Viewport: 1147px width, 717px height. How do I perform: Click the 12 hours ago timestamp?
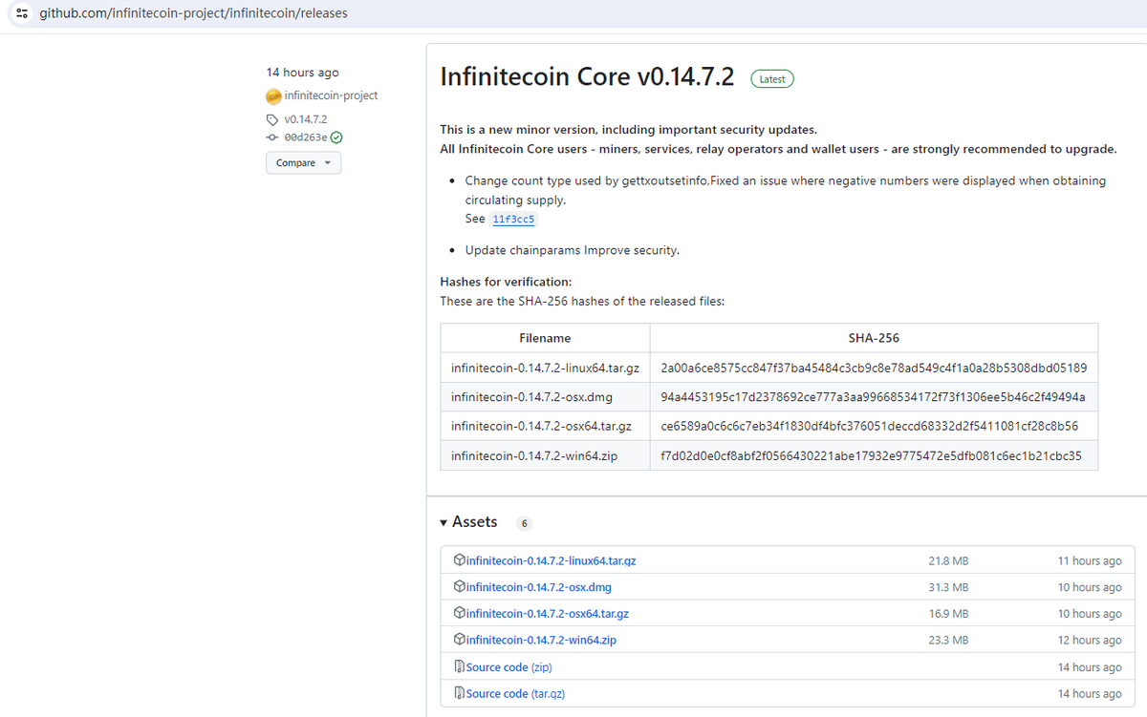pos(1090,641)
